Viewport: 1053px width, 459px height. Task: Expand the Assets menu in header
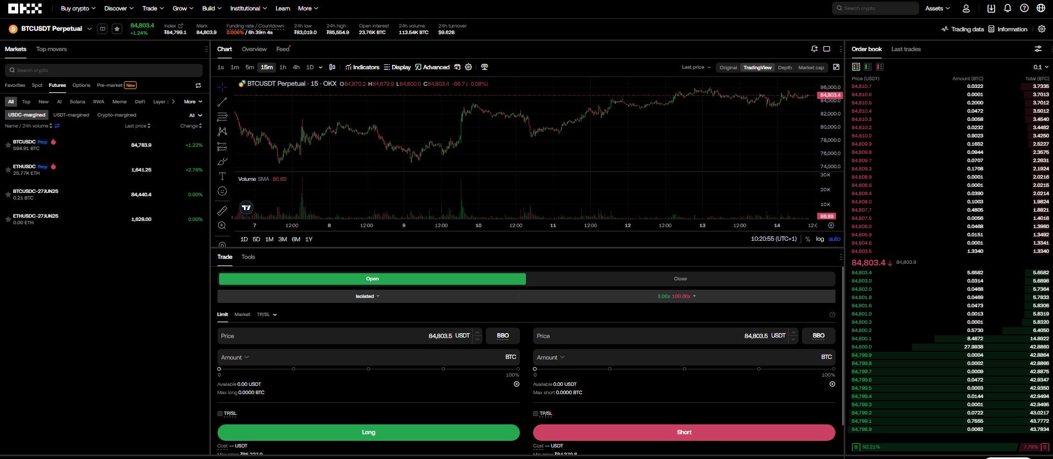(937, 8)
